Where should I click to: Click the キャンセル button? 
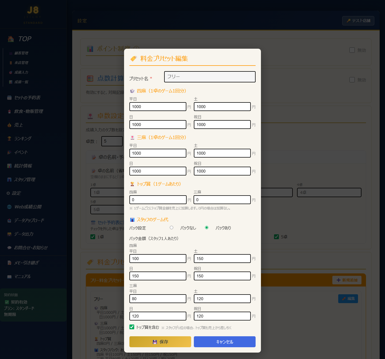point(225,342)
